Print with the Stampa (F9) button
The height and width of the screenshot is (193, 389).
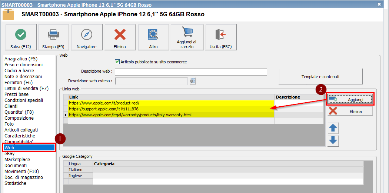[53, 37]
